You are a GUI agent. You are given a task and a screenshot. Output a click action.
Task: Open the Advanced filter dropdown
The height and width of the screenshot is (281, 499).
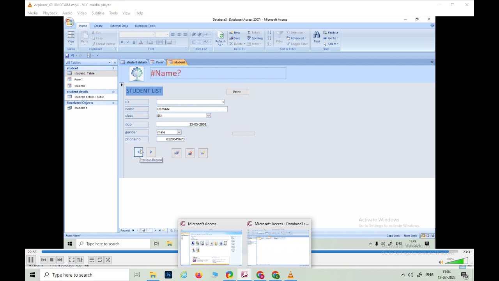[296, 38]
